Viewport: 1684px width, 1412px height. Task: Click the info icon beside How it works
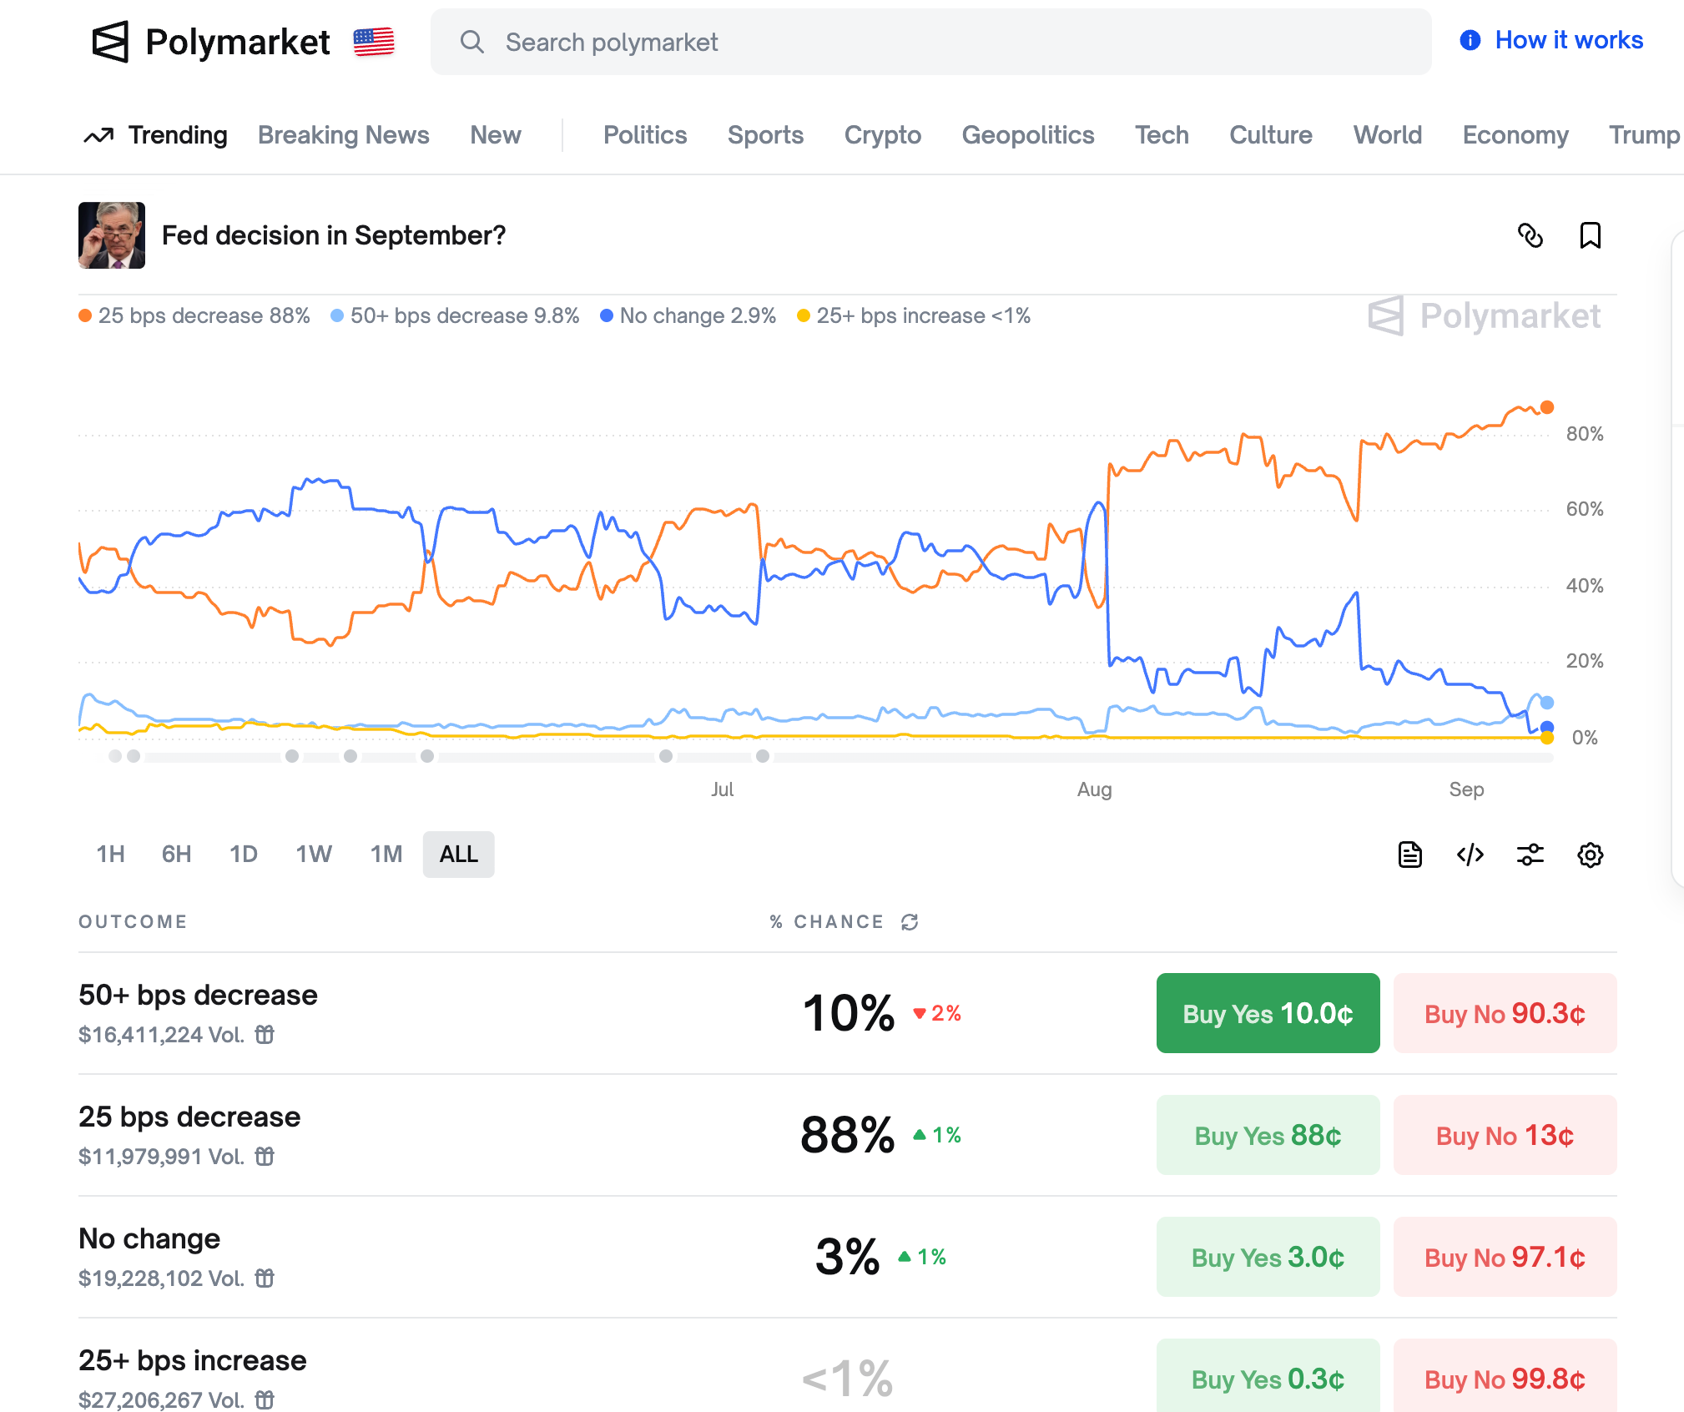tap(1470, 40)
